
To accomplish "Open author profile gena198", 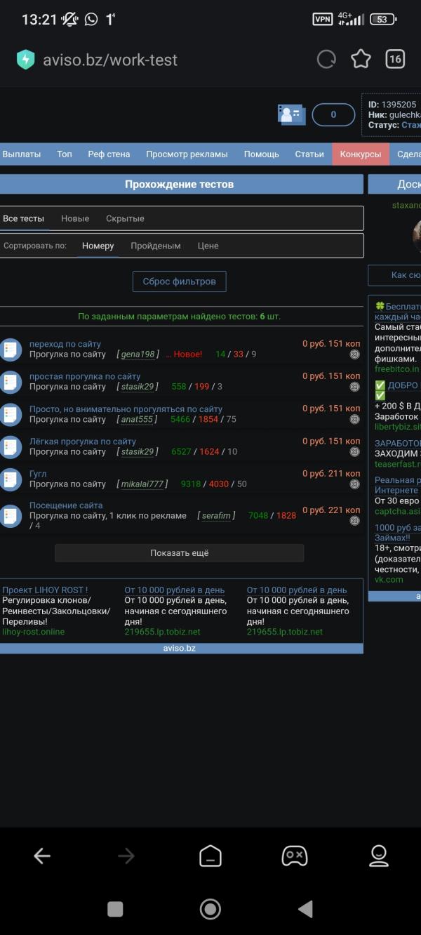I will [x=138, y=354].
